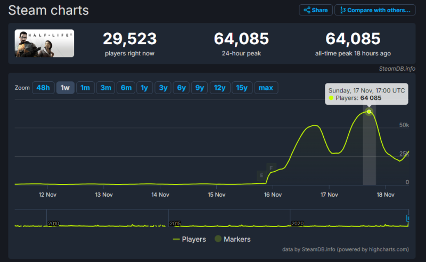Zoom chart to 1y range
The width and height of the screenshot is (426, 262).
coord(144,88)
